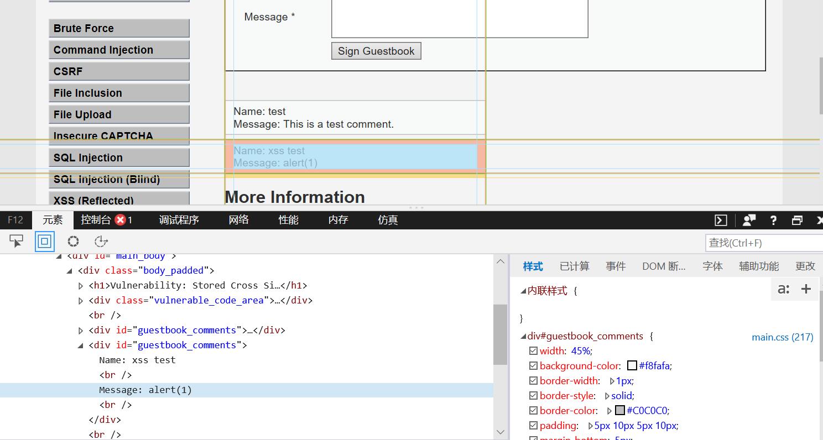Click the red error badge on console tab
The width and height of the screenshot is (823, 440).
120,220
